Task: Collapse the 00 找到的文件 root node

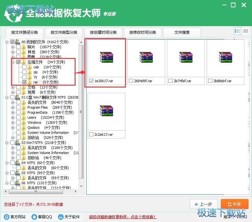Action: click(x=7, y=42)
